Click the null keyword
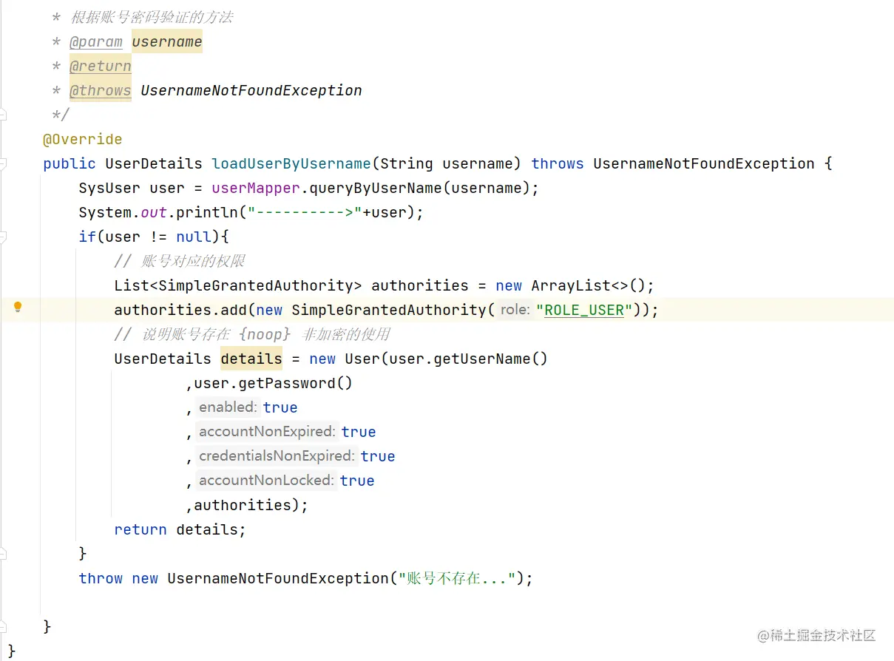Viewport: 894px width, 661px height. tap(194, 237)
